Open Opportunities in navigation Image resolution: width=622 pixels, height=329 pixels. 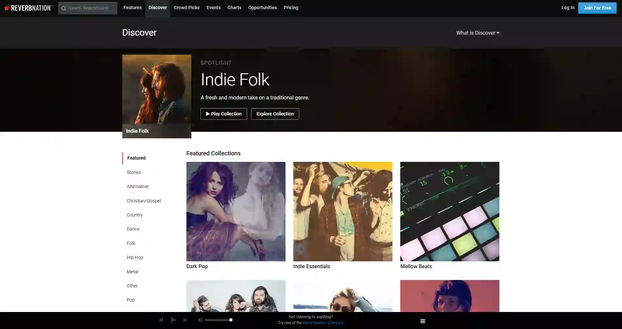[262, 8]
